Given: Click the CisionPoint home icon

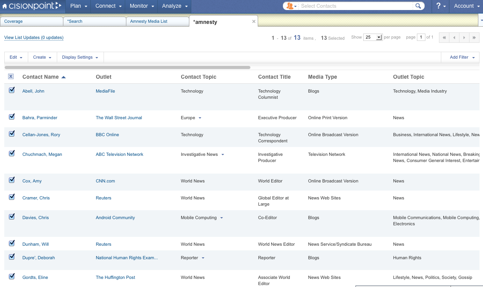Looking at the screenshot, I should point(5,6).
